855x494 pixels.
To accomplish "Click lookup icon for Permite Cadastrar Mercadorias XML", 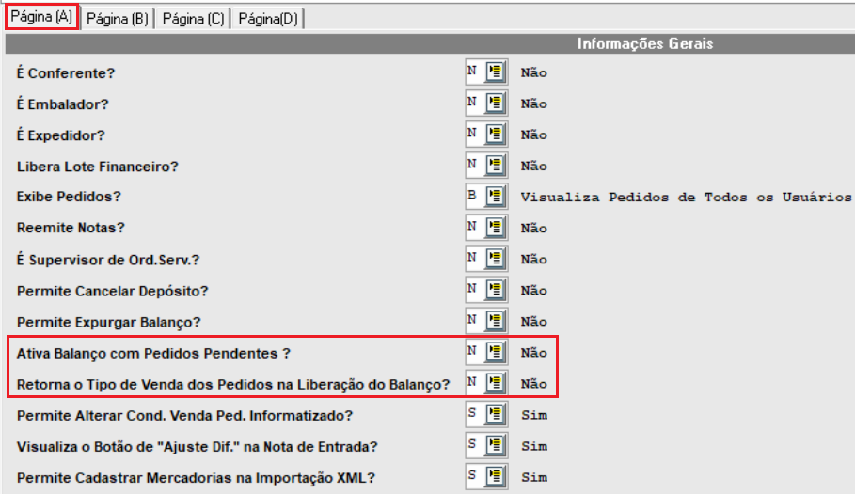I will [x=497, y=477].
